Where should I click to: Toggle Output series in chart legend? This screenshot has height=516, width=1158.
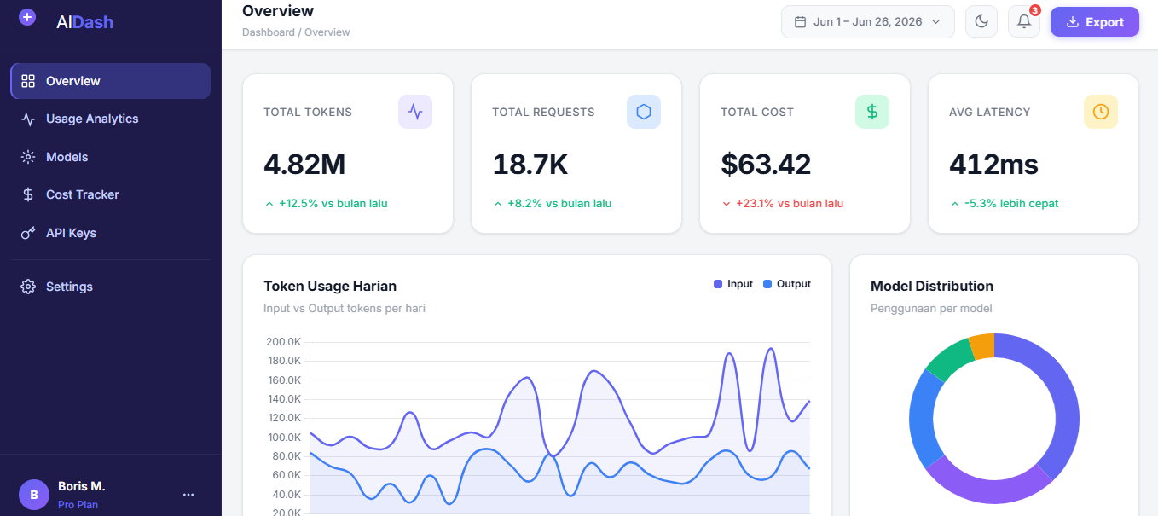(787, 284)
